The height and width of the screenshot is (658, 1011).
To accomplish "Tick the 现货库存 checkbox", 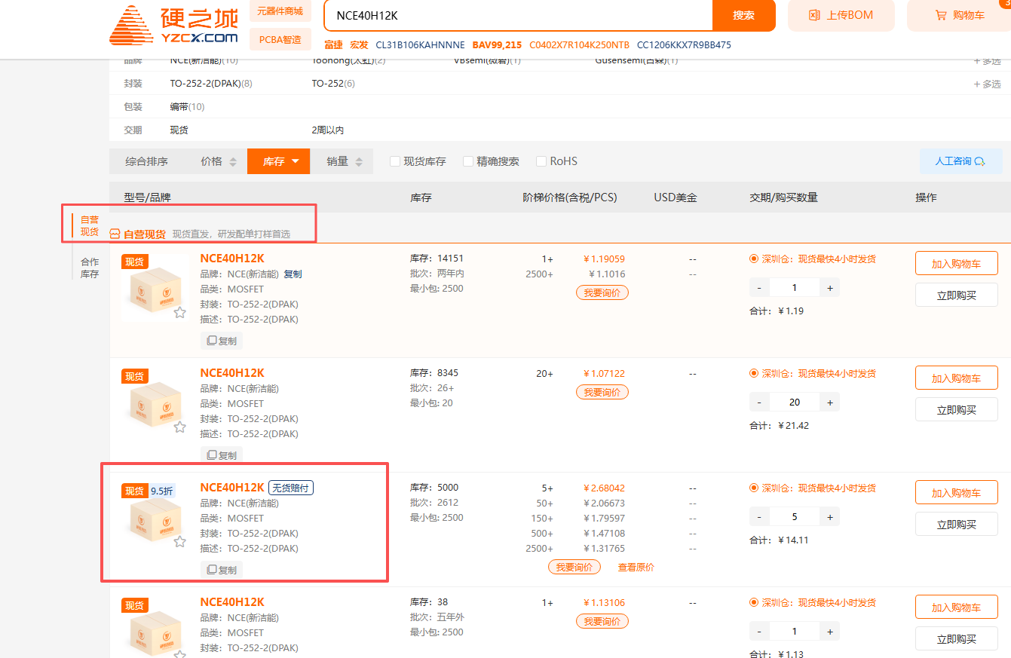I will click(x=395, y=161).
